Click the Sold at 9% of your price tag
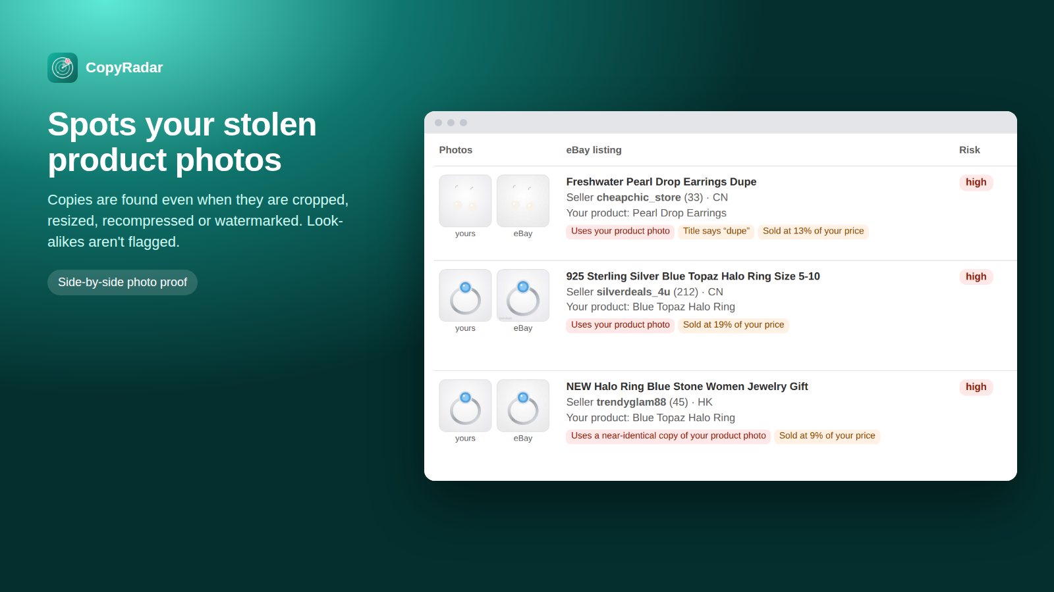This screenshot has width=1054, height=592. click(827, 435)
